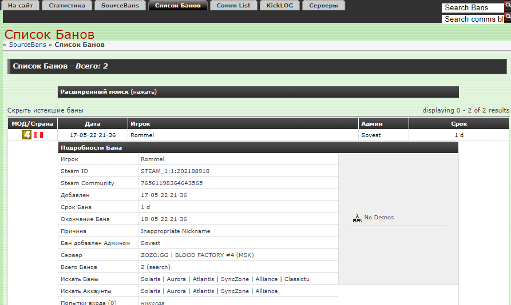The height and width of the screenshot is (305, 511).
Task: Click the search icon next to Search Bans
Action: point(508,7)
